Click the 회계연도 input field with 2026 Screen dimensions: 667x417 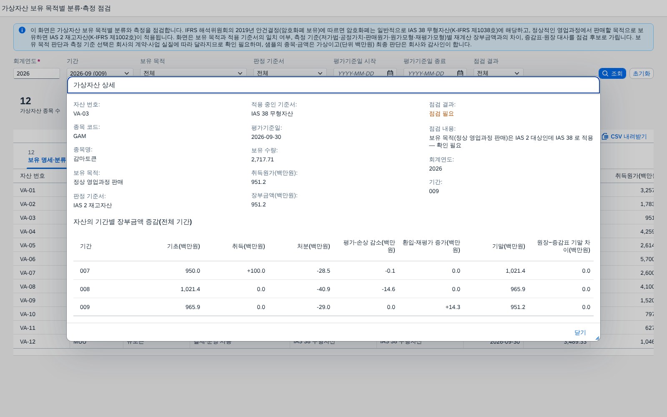[x=37, y=73]
